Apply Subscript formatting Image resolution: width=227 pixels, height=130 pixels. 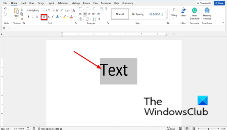tap(49, 17)
